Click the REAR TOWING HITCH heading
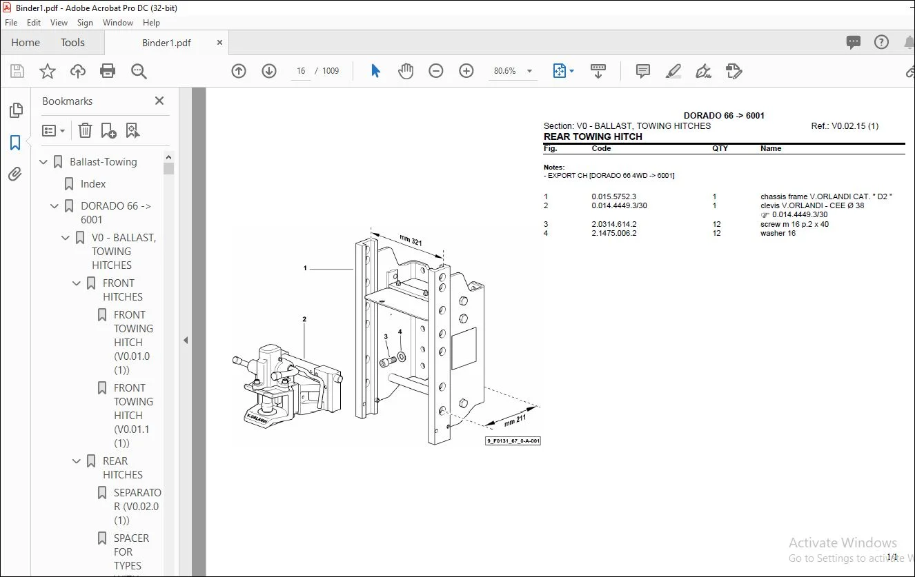Viewport: 915px width, 577px height. pos(593,136)
